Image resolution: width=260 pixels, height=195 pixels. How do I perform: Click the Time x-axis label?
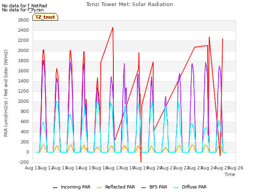230,174
